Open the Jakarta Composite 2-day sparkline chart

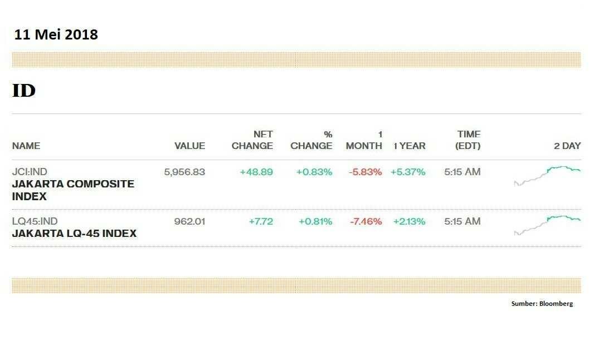click(547, 176)
